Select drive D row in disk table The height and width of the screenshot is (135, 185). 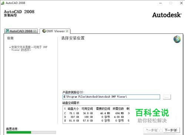(97, 117)
